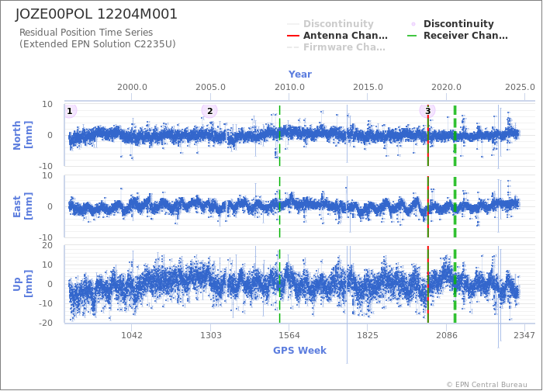The width and height of the screenshot is (543, 391).
Task: Hide the Receiver Change legend series
Action: coord(458,36)
